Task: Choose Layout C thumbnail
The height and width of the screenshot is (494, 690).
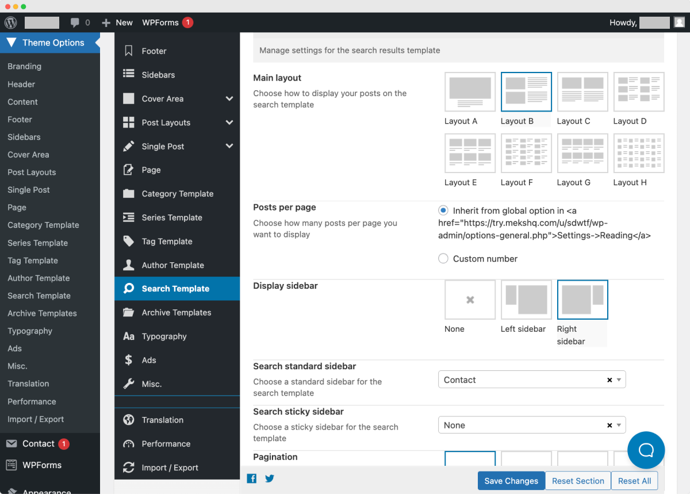Action: (582, 91)
